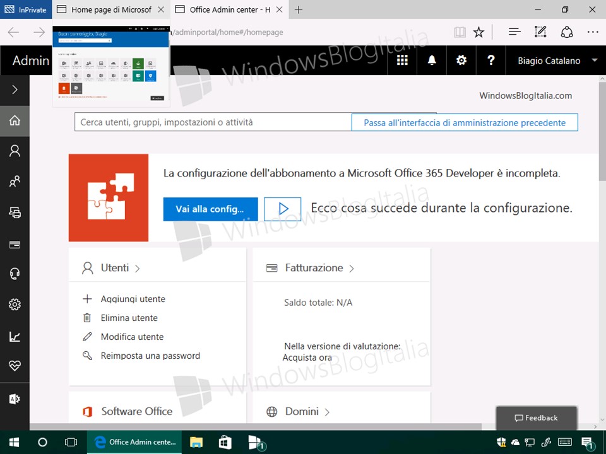Click Acquista ora link

tap(307, 358)
